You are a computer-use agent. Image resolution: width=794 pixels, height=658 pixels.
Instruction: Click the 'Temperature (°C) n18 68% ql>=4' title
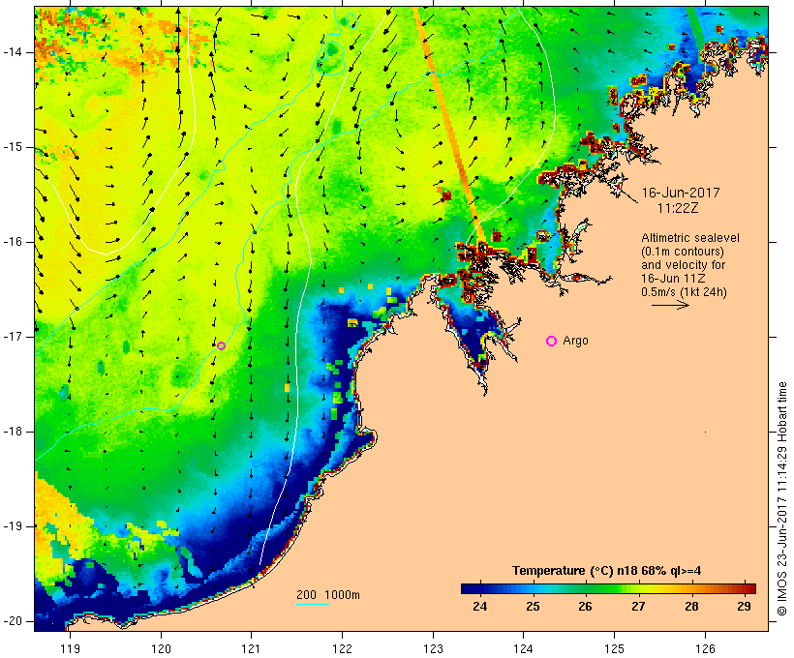(x=607, y=571)
